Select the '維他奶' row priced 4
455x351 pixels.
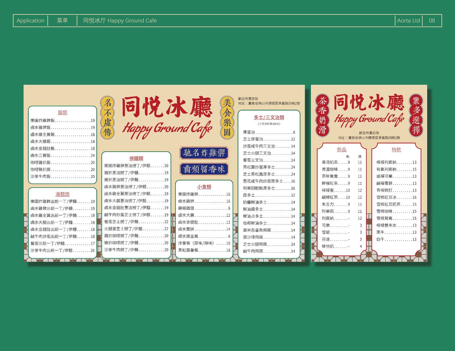pyautogui.click(x=342, y=246)
